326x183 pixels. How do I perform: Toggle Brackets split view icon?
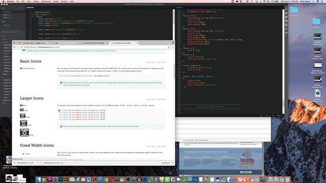[23, 8]
